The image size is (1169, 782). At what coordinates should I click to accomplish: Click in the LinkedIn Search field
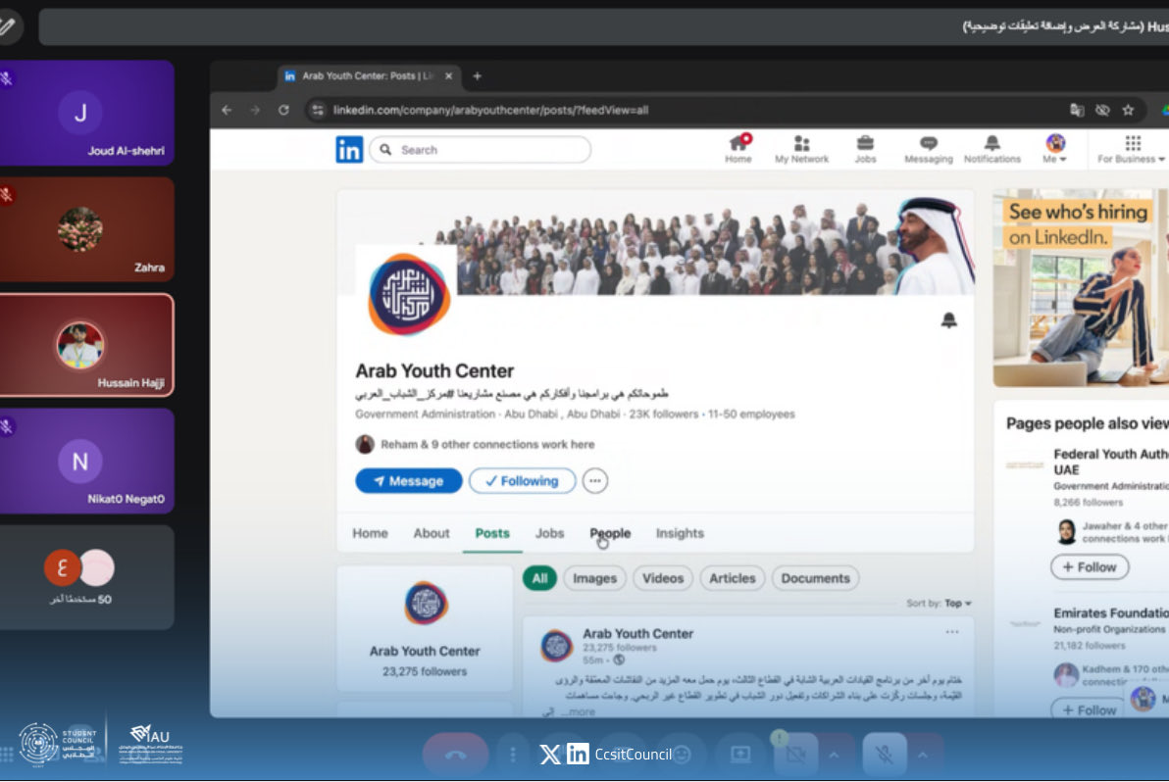(481, 150)
